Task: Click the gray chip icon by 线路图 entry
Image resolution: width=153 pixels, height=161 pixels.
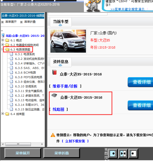Action: point(54,95)
